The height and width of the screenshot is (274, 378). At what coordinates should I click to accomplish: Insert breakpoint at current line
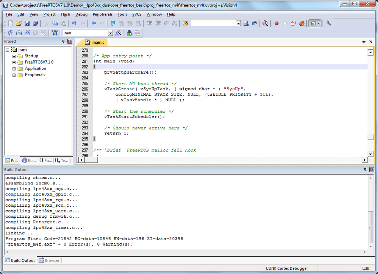(x=276, y=23)
